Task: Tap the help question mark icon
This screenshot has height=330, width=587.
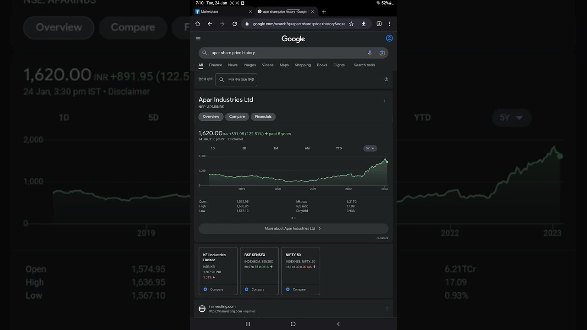Action: click(x=386, y=79)
